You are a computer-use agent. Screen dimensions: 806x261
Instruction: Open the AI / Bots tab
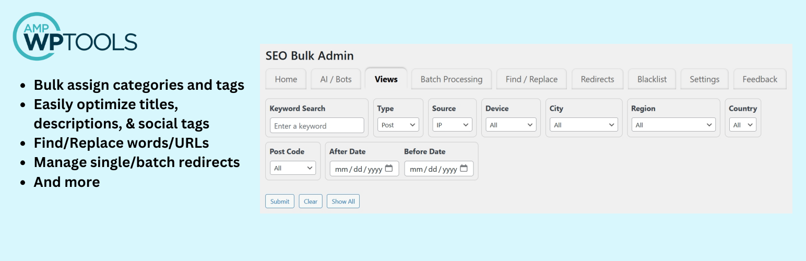[x=336, y=79]
